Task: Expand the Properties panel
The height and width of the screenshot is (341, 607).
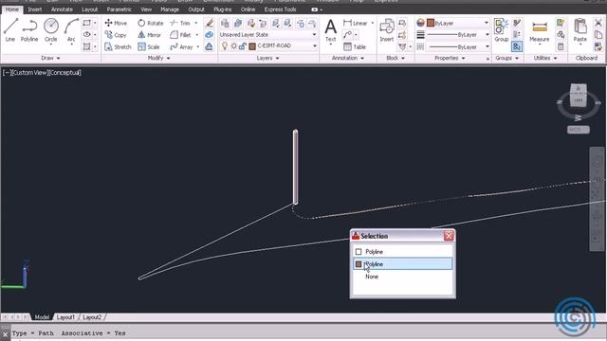Action: 450,58
